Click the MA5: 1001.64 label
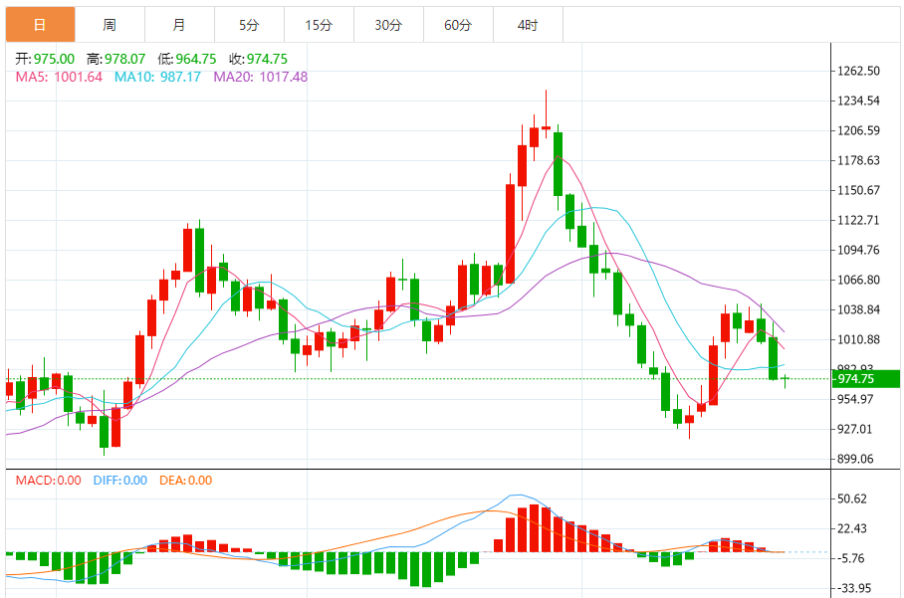The height and width of the screenshot is (598, 904). [59, 77]
